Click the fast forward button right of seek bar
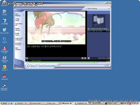Viewport: 140px width, 105px height. click(108, 62)
